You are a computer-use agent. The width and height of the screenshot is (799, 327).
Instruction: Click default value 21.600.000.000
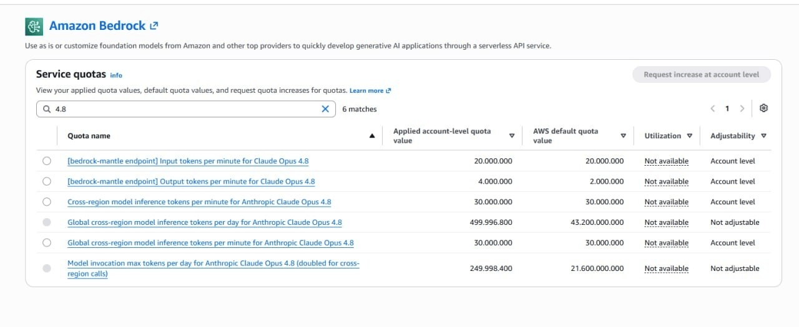coord(596,268)
